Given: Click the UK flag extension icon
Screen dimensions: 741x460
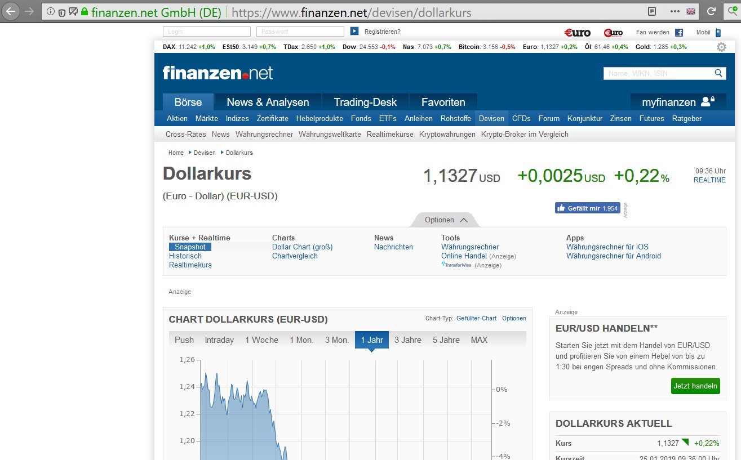Looking at the screenshot, I should 691,11.
